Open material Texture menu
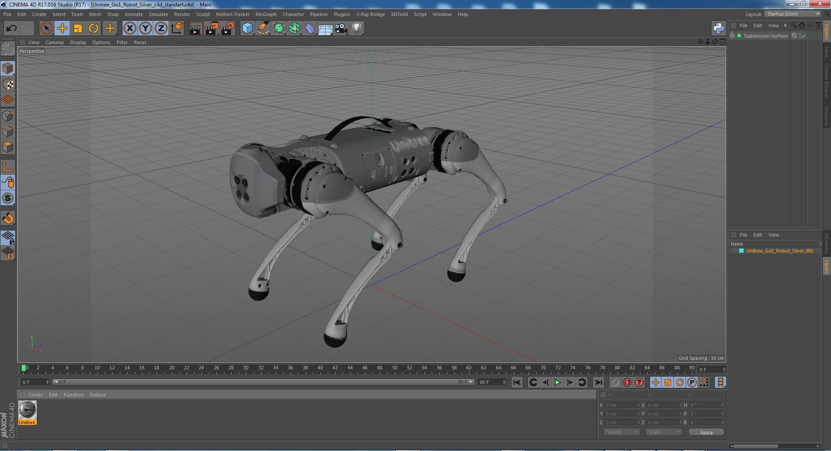 97,395
